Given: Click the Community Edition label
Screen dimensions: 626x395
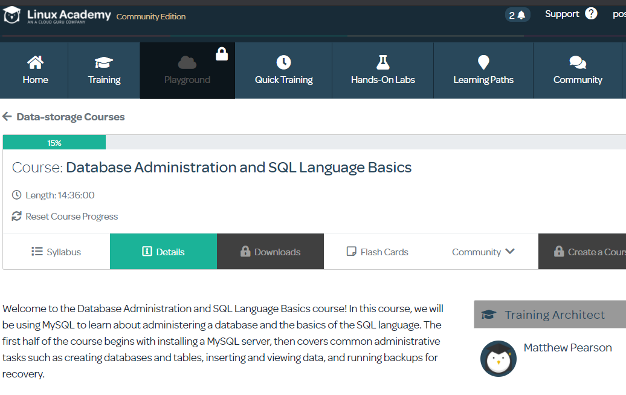Looking at the screenshot, I should point(151,16).
